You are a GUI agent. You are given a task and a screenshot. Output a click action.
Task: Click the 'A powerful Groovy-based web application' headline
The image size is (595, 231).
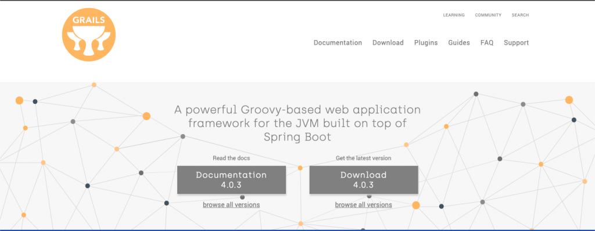click(x=297, y=123)
